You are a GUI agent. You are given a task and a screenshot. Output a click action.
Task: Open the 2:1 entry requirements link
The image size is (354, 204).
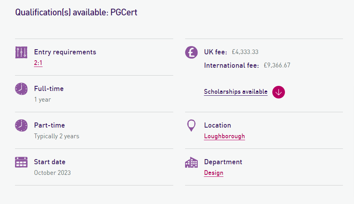tap(38, 63)
